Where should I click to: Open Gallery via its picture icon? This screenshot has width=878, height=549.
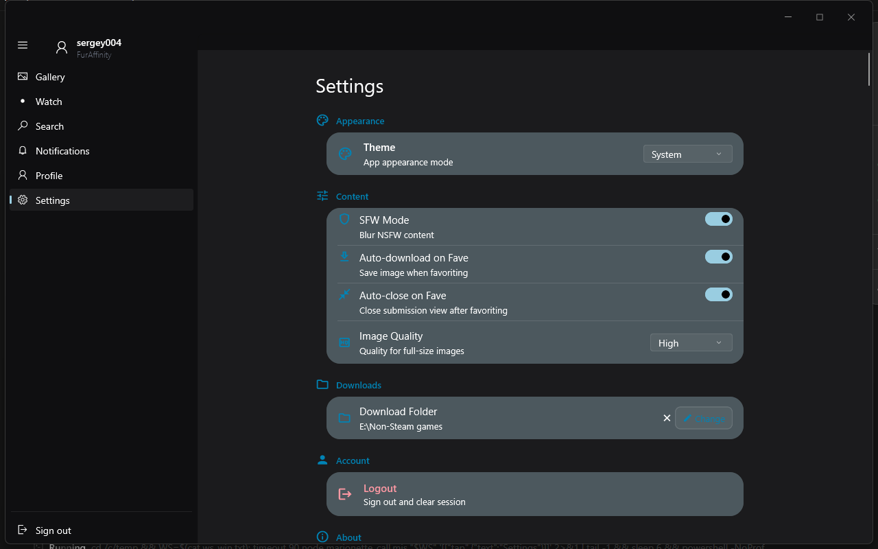point(23,77)
